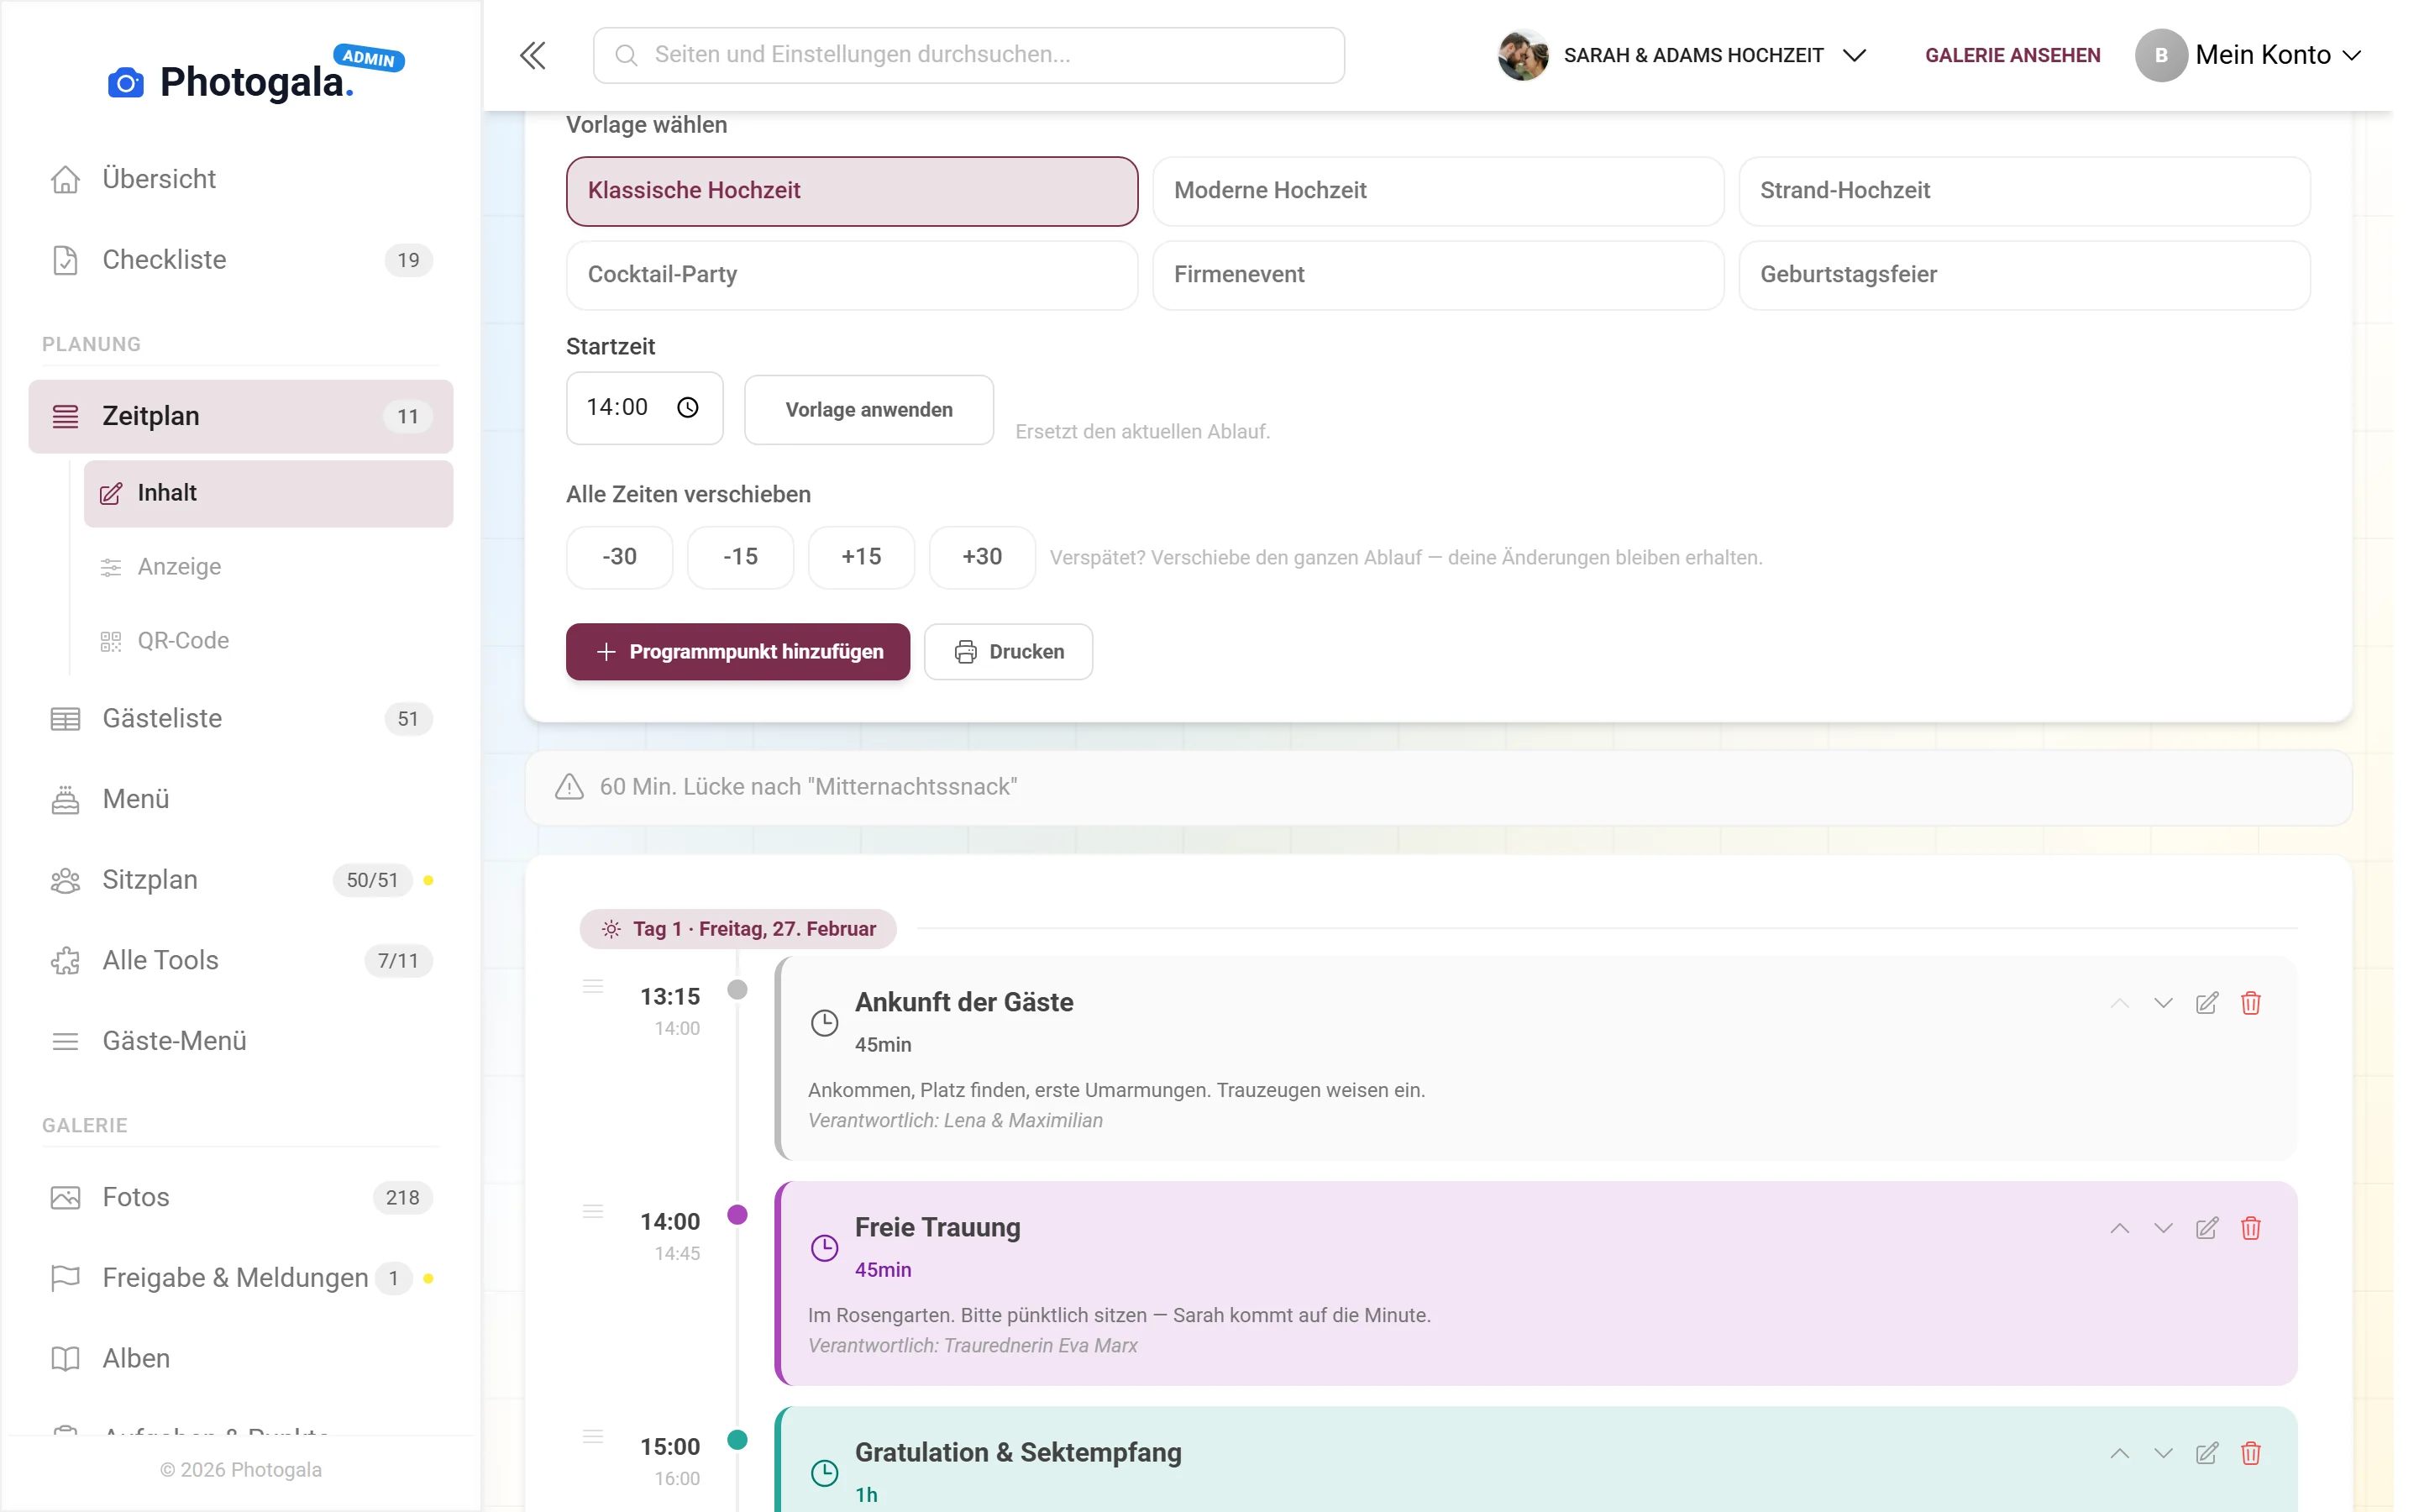
Task: Click the purple timeline dot at 14:00
Action: [737, 1215]
